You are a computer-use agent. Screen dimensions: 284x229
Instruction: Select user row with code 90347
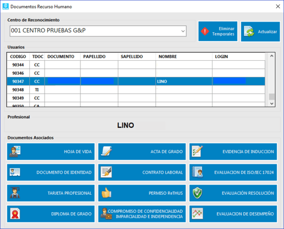click(136, 81)
